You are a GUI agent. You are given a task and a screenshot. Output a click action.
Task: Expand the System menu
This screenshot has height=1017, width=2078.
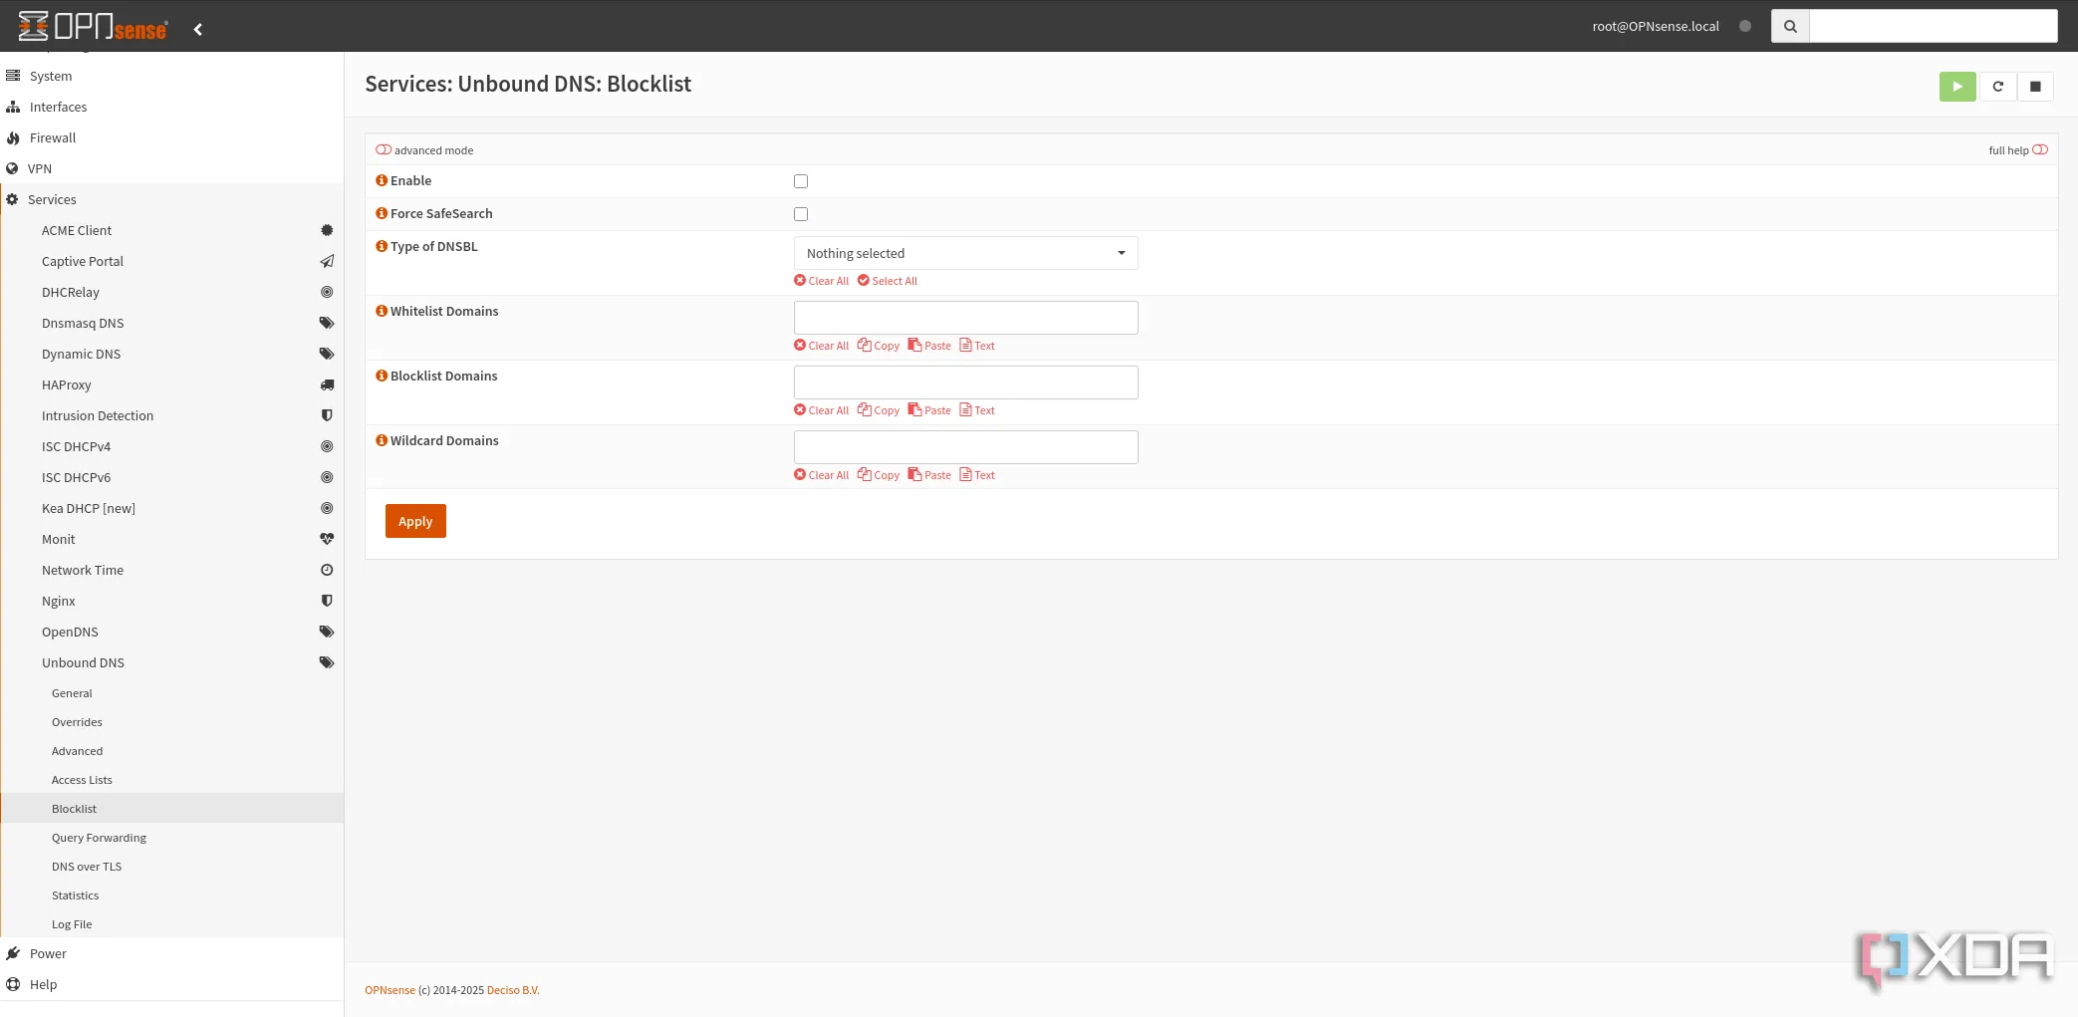point(171,76)
